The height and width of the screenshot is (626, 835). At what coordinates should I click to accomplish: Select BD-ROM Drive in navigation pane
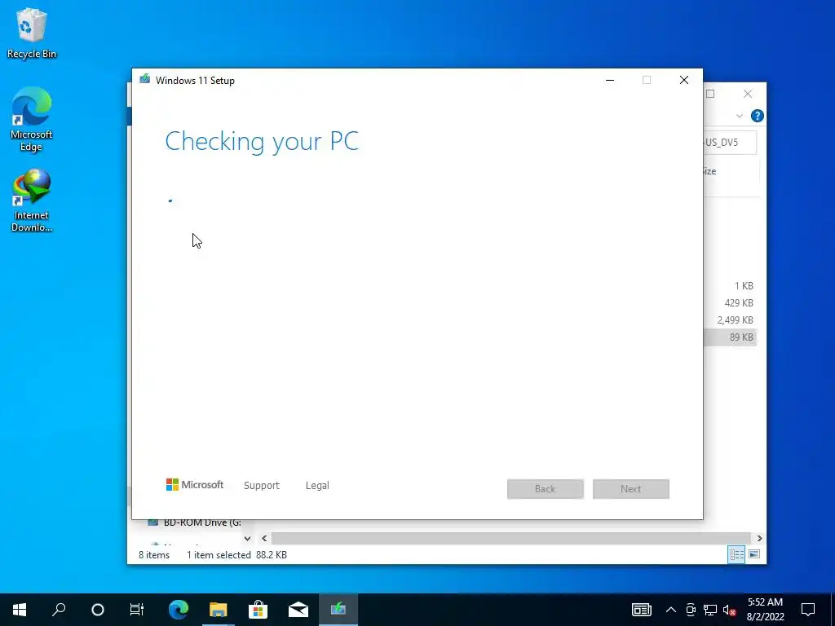(194, 522)
